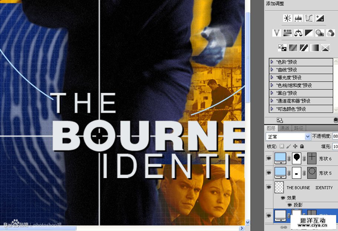Select the THE BOURNE IDENTITY layer thumbnail

click(x=279, y=187)
